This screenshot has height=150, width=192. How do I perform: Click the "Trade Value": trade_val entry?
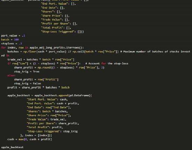46,119
